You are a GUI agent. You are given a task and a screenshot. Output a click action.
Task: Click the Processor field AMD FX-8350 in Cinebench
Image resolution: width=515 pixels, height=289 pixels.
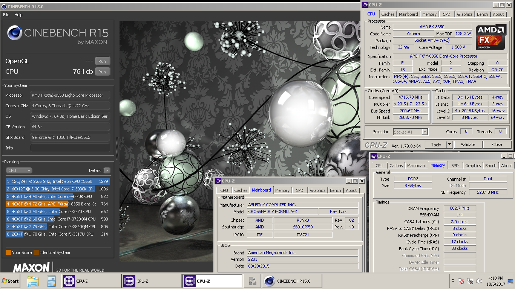[x=70, y=95]
